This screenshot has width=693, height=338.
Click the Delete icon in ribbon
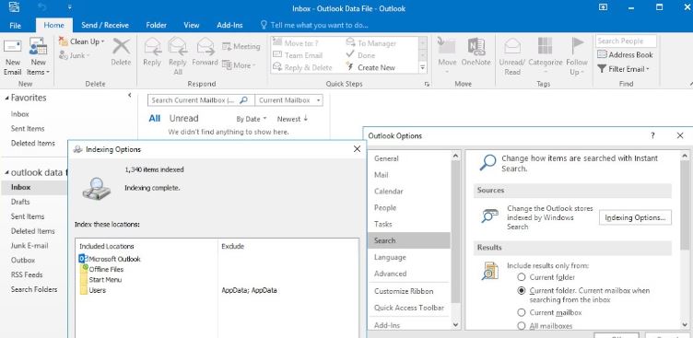pos(121,52)
